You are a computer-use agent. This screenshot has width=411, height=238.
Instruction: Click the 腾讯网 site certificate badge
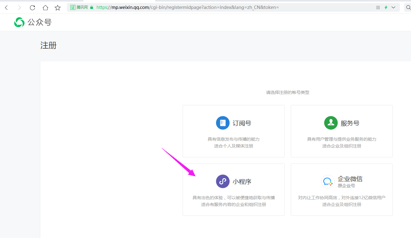(79, 7)
